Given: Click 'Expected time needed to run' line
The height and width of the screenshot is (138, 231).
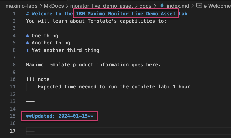Looking at the screenshot, I should click(114, 87).
